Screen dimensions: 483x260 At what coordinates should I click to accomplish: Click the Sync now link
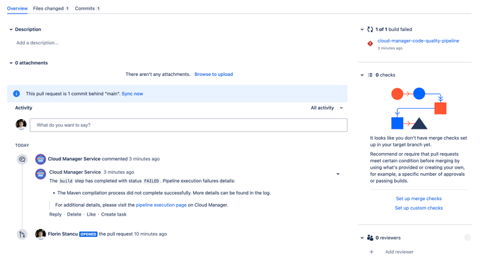(133, 94)
